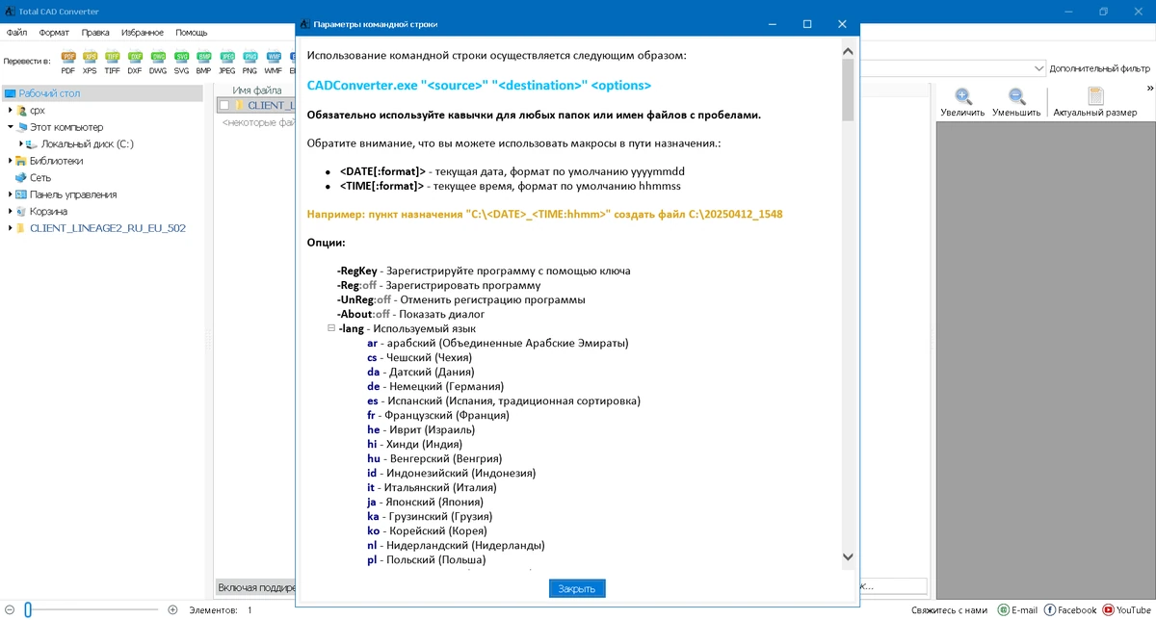
Task: Click the "de - Немецкий (Германия)" line
Action: point(435,386)
